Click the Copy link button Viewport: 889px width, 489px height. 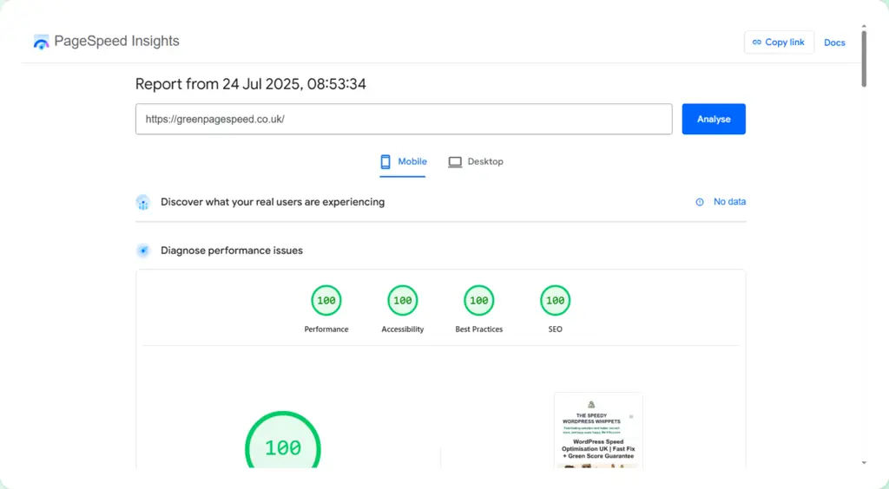[779, 42]
